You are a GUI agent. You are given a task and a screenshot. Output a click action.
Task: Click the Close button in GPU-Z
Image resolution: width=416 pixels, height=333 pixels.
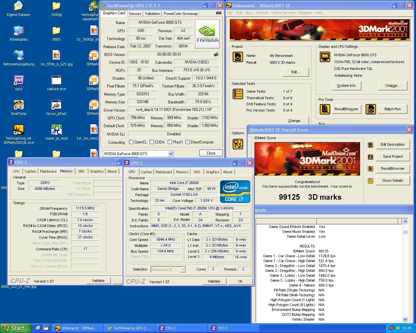coord(211,153)
